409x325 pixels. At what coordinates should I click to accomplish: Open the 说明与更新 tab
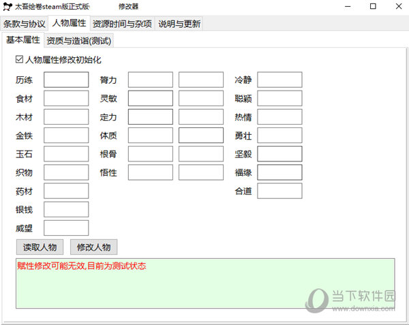(179, 24)
